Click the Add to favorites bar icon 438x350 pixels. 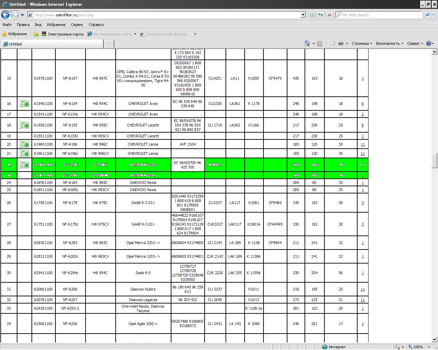click(36, 34)
